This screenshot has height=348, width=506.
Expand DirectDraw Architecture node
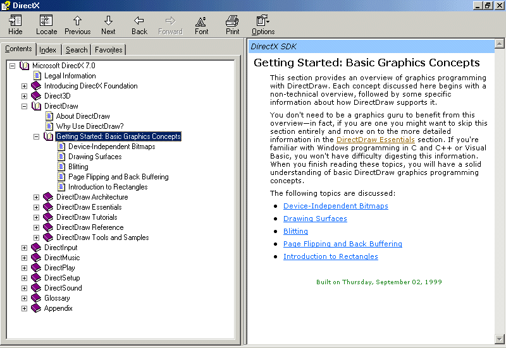[37, 197]
